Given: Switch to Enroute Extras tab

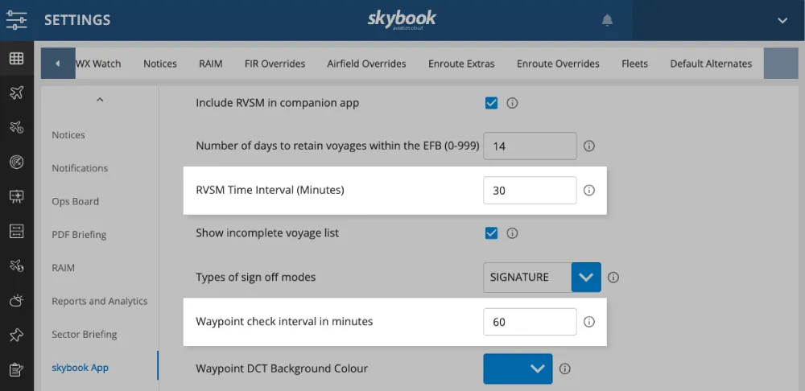Looking at the screenshot, I should (x=461, y=64).
